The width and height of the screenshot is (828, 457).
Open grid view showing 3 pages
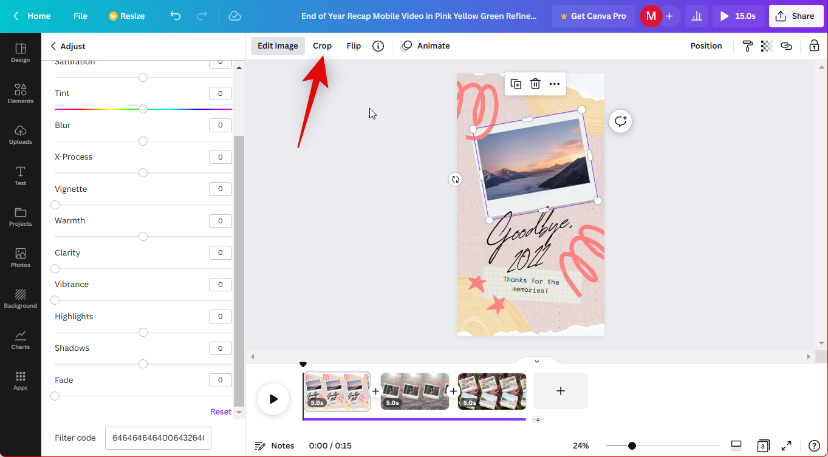click(x=763, y=445)
